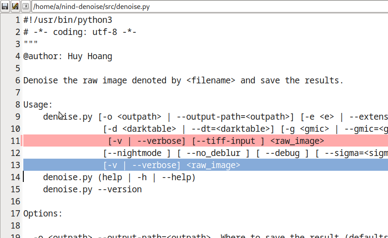388x238 pixels.
Task: Click the shebang text on line 1
Action: (x=68, y=20)
